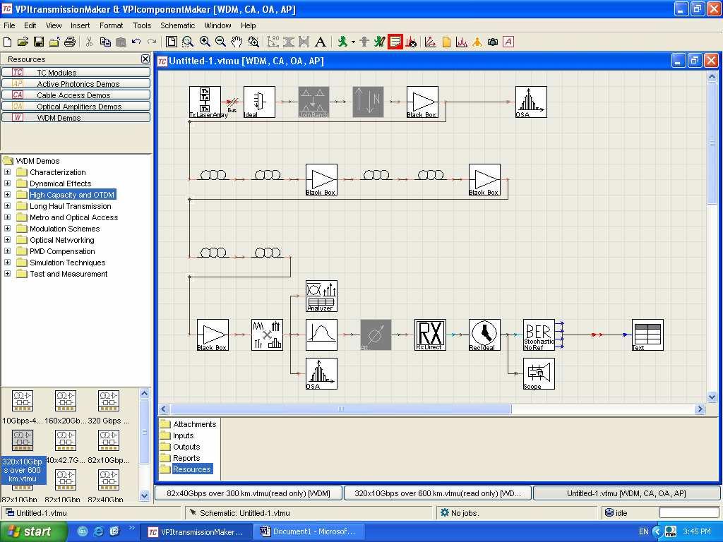Click the green running man Run icon
This screenshot has height=542, width=723.
pos(342,42)
